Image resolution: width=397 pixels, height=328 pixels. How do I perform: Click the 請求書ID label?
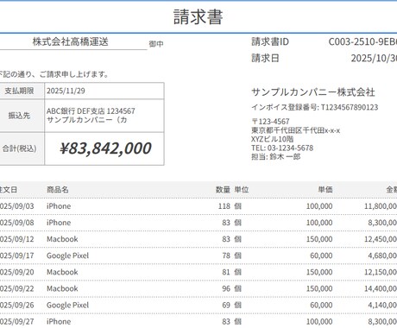[270, 41]
